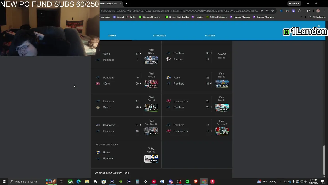Open the Discord bookmark
The image size is (328, 185).
[118, 17]
